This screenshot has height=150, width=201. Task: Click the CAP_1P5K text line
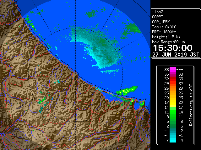pyautogui.click(x=161, y=22)
